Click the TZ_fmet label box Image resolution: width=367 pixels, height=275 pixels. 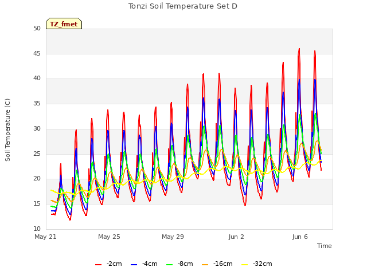click(64, 23)
